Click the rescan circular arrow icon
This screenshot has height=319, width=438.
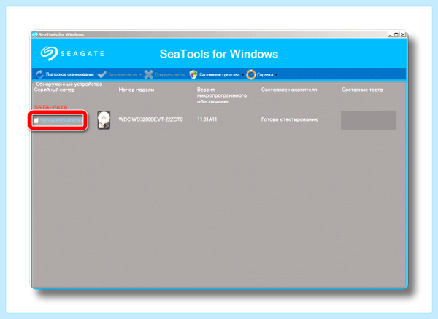39,74
